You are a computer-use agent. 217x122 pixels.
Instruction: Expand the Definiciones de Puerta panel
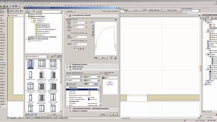(x=67, y=64)
